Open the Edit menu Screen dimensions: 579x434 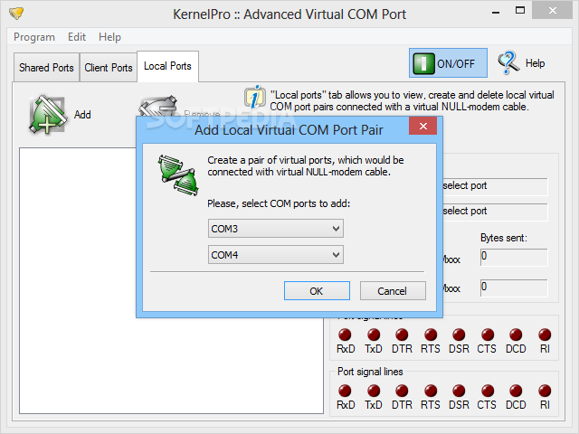click(x=77, y=37)
